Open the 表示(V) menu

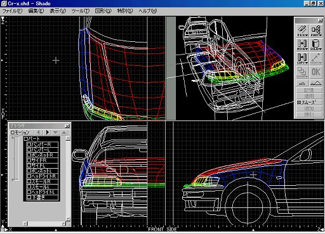[x=58, y=11]
